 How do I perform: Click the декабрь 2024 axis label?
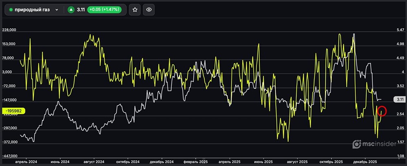point(162,162)
